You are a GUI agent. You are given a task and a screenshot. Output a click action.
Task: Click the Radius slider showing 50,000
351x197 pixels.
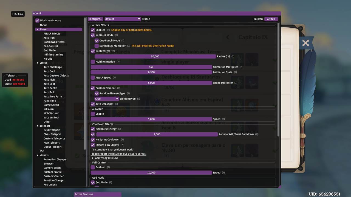[x=155, y=56]
